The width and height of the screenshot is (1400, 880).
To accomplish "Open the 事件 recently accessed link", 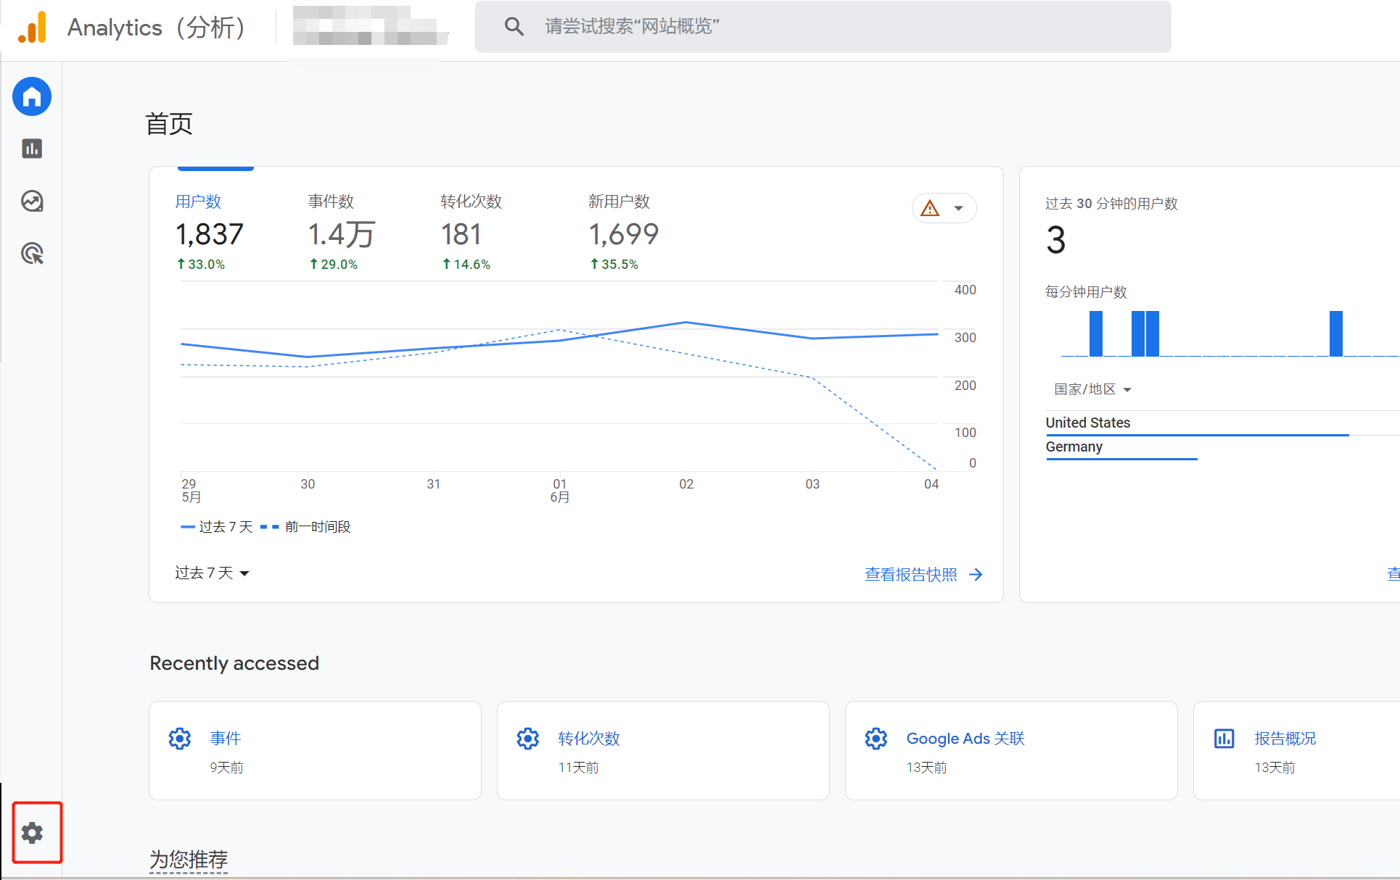I will pyautogui.click(x=226, y=738).
